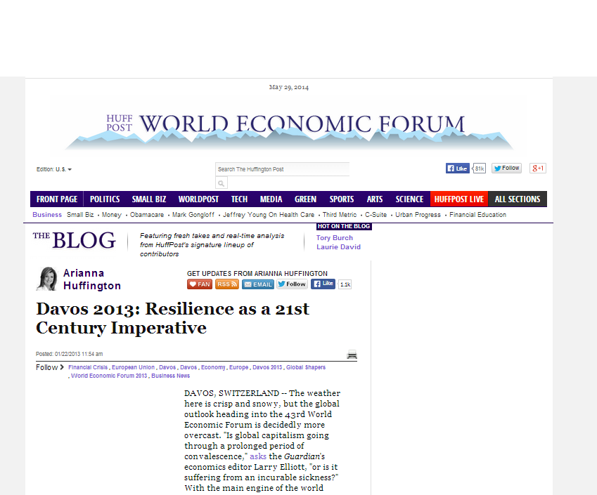
Task: Open the Third Metric link
Action: pos(340,215)
